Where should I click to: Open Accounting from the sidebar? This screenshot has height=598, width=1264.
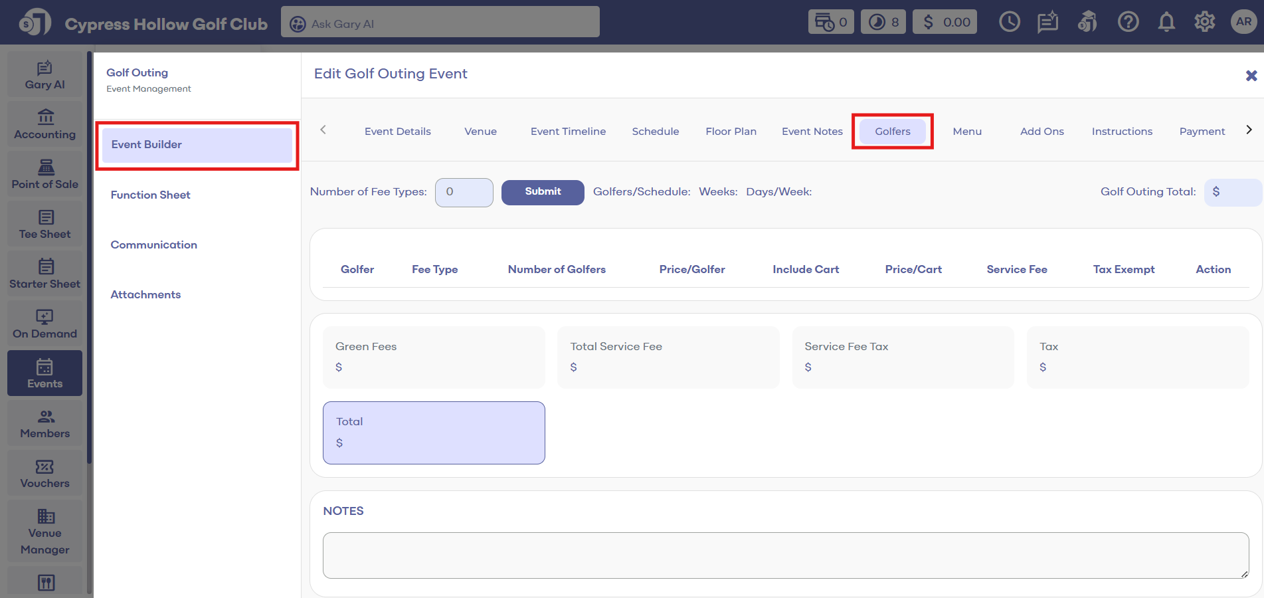[45, 125]
